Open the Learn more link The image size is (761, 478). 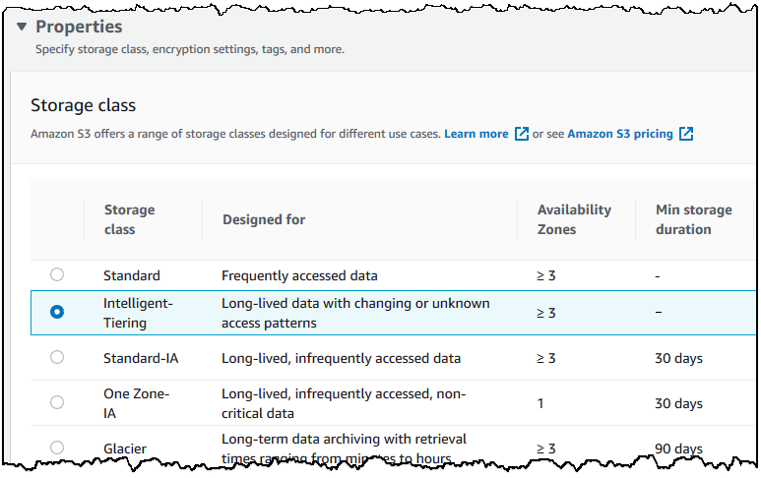[476, 134]
